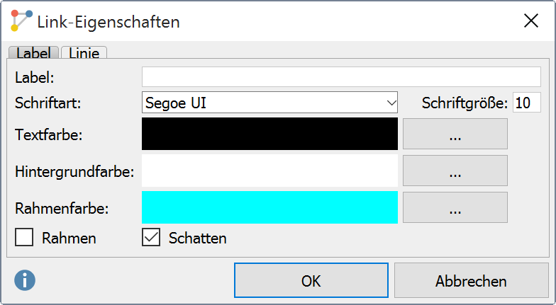Click the cyan Rahmenfarbe swatch
This screenshot has height=305, width=556.
[269, 207]
